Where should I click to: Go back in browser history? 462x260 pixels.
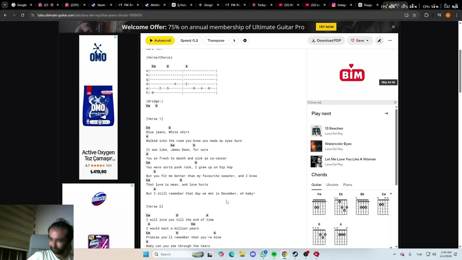[x=5, y=15]
